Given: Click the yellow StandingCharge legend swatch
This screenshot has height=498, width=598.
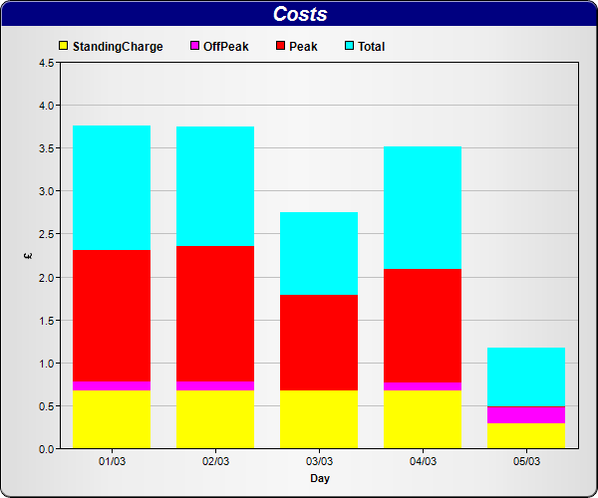Looking at the screenshot, I should coord(65,46).
